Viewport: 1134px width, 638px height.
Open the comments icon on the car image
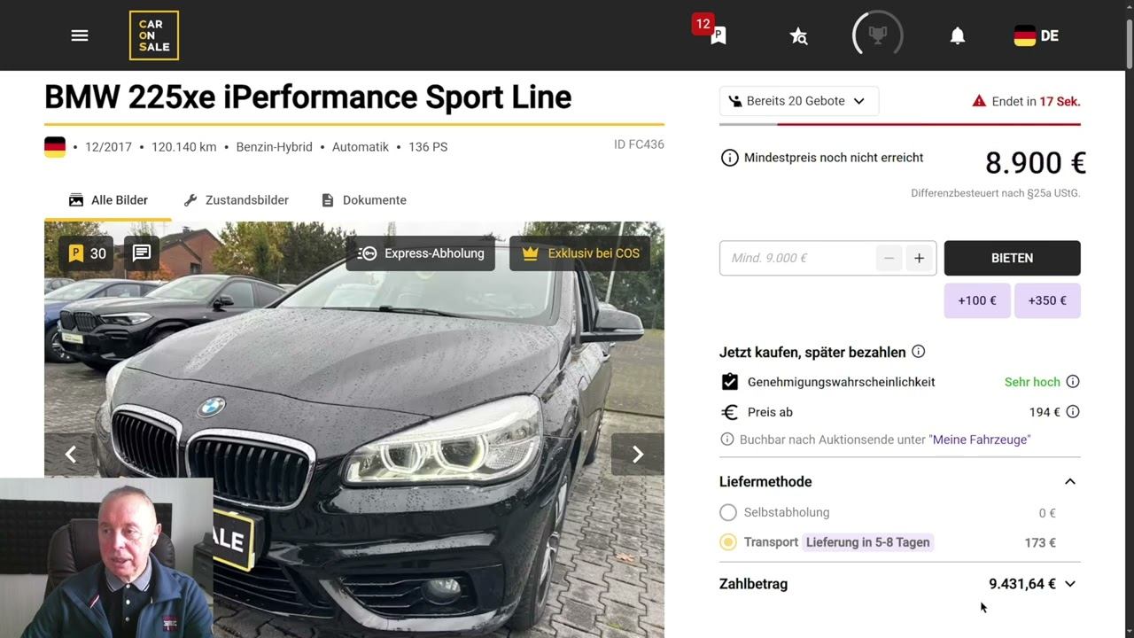pyautogui.click(x=142, y=253)
